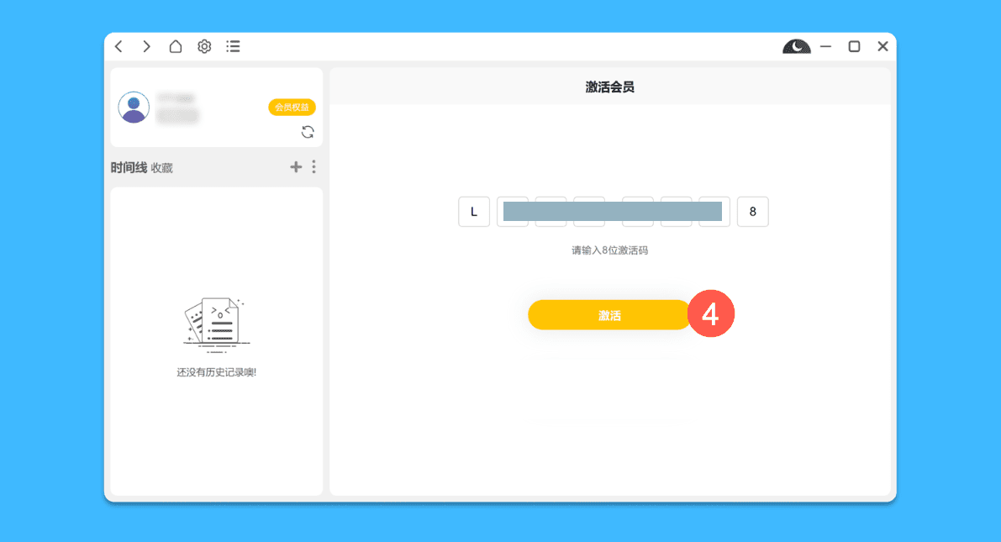Screen dimensions: 1001x542
Task: Open the list menu icon in the toolbar
Action: point(233,46)
